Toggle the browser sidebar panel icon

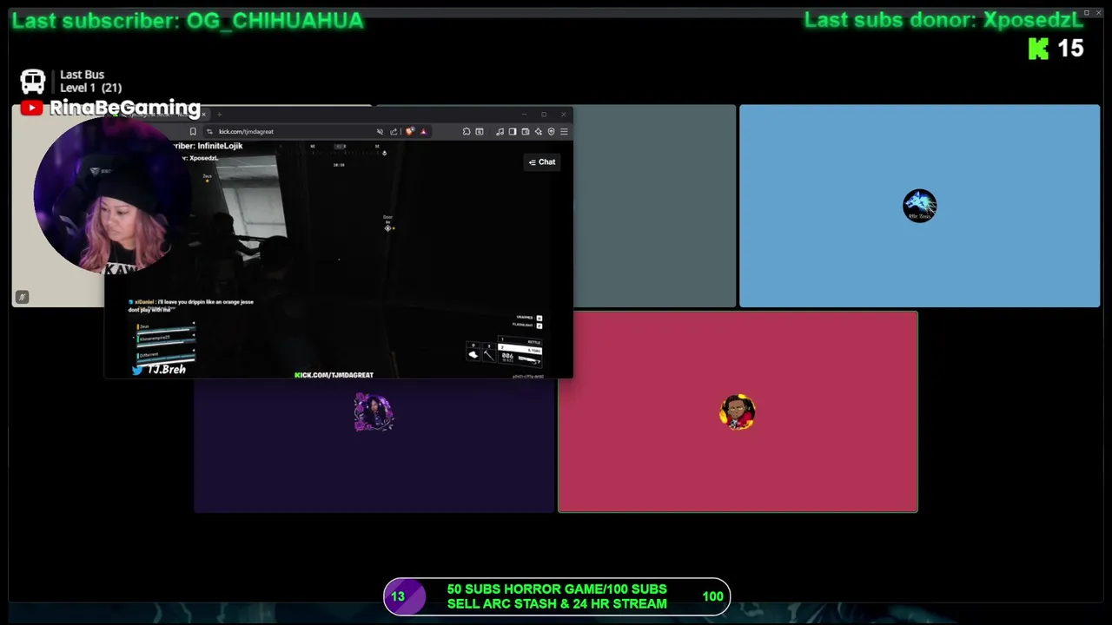513,132
